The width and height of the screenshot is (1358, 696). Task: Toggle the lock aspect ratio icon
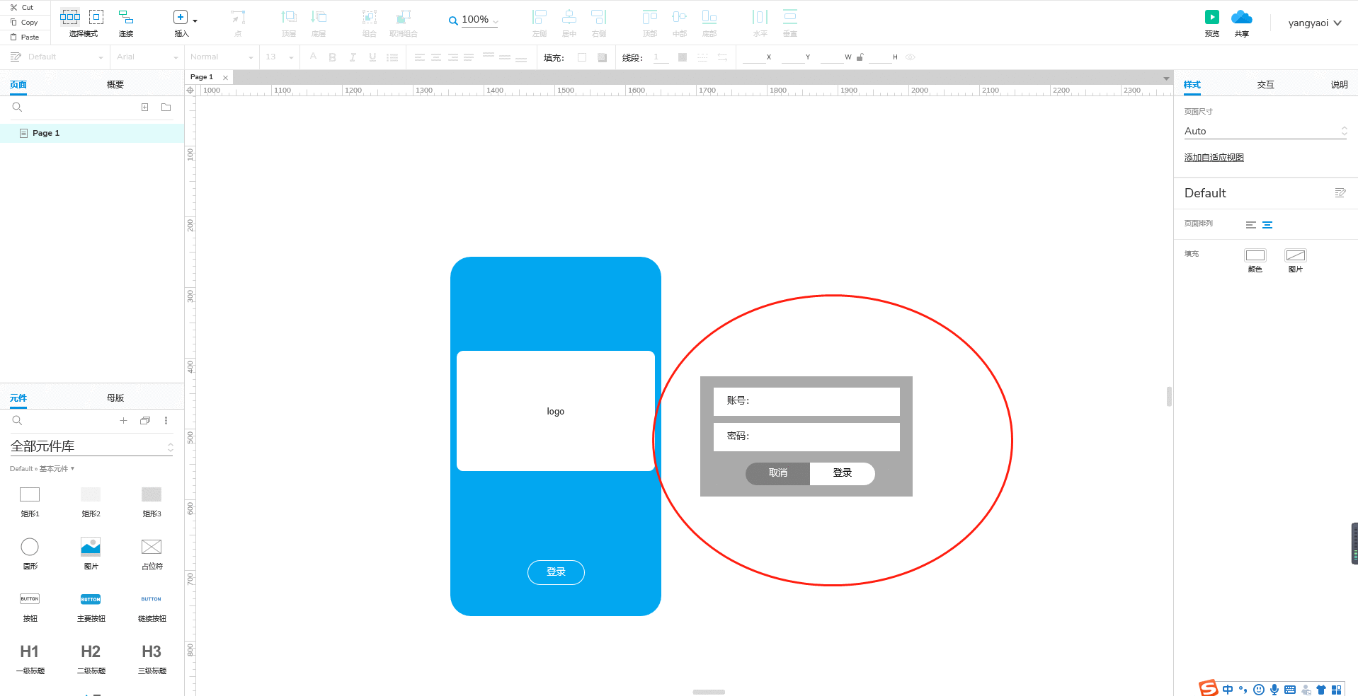click(x=860, y=57)
